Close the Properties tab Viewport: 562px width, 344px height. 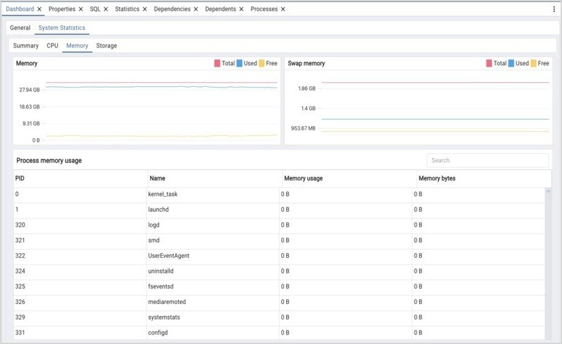click(x=81, y=9)
